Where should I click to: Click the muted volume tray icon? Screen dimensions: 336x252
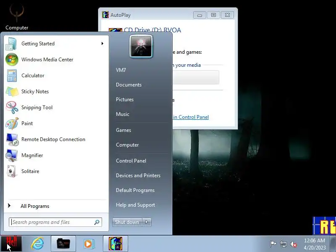[x=294, y=244]
